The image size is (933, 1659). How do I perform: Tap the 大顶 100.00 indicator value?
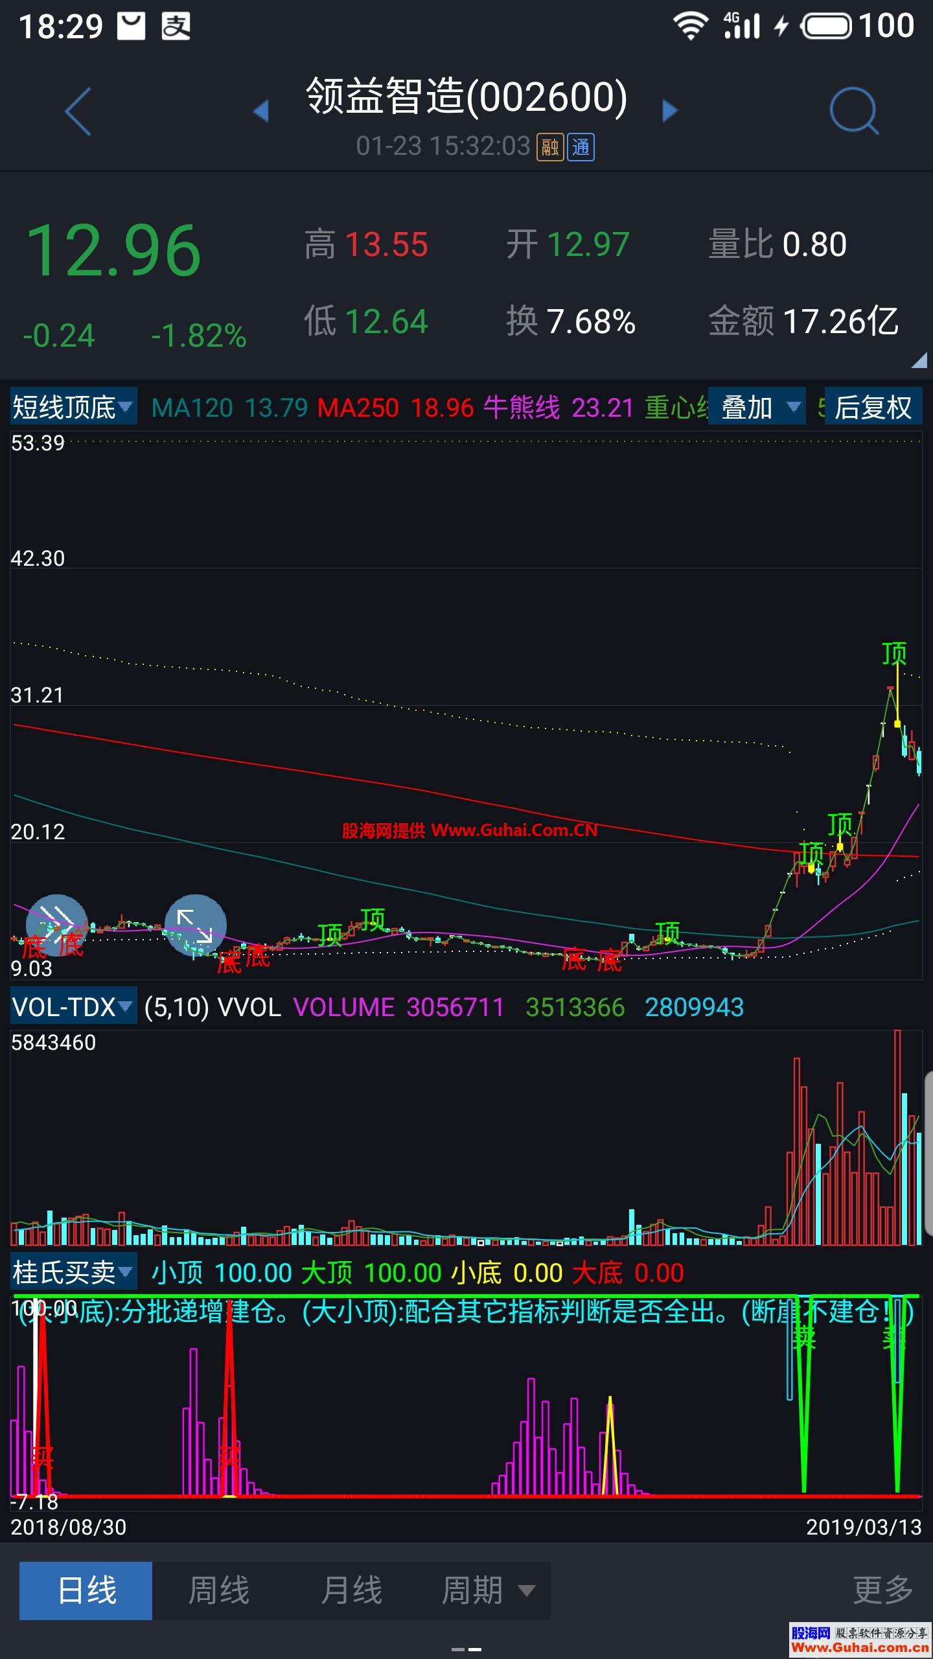[x=371, y=1273]
